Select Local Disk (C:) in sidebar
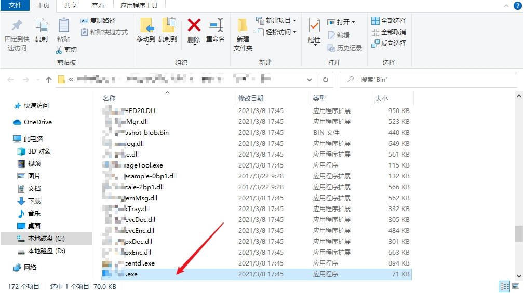Image resolution: width=524 pixels, height=293 pixels. pyautogui.click(x=46, y=238)
